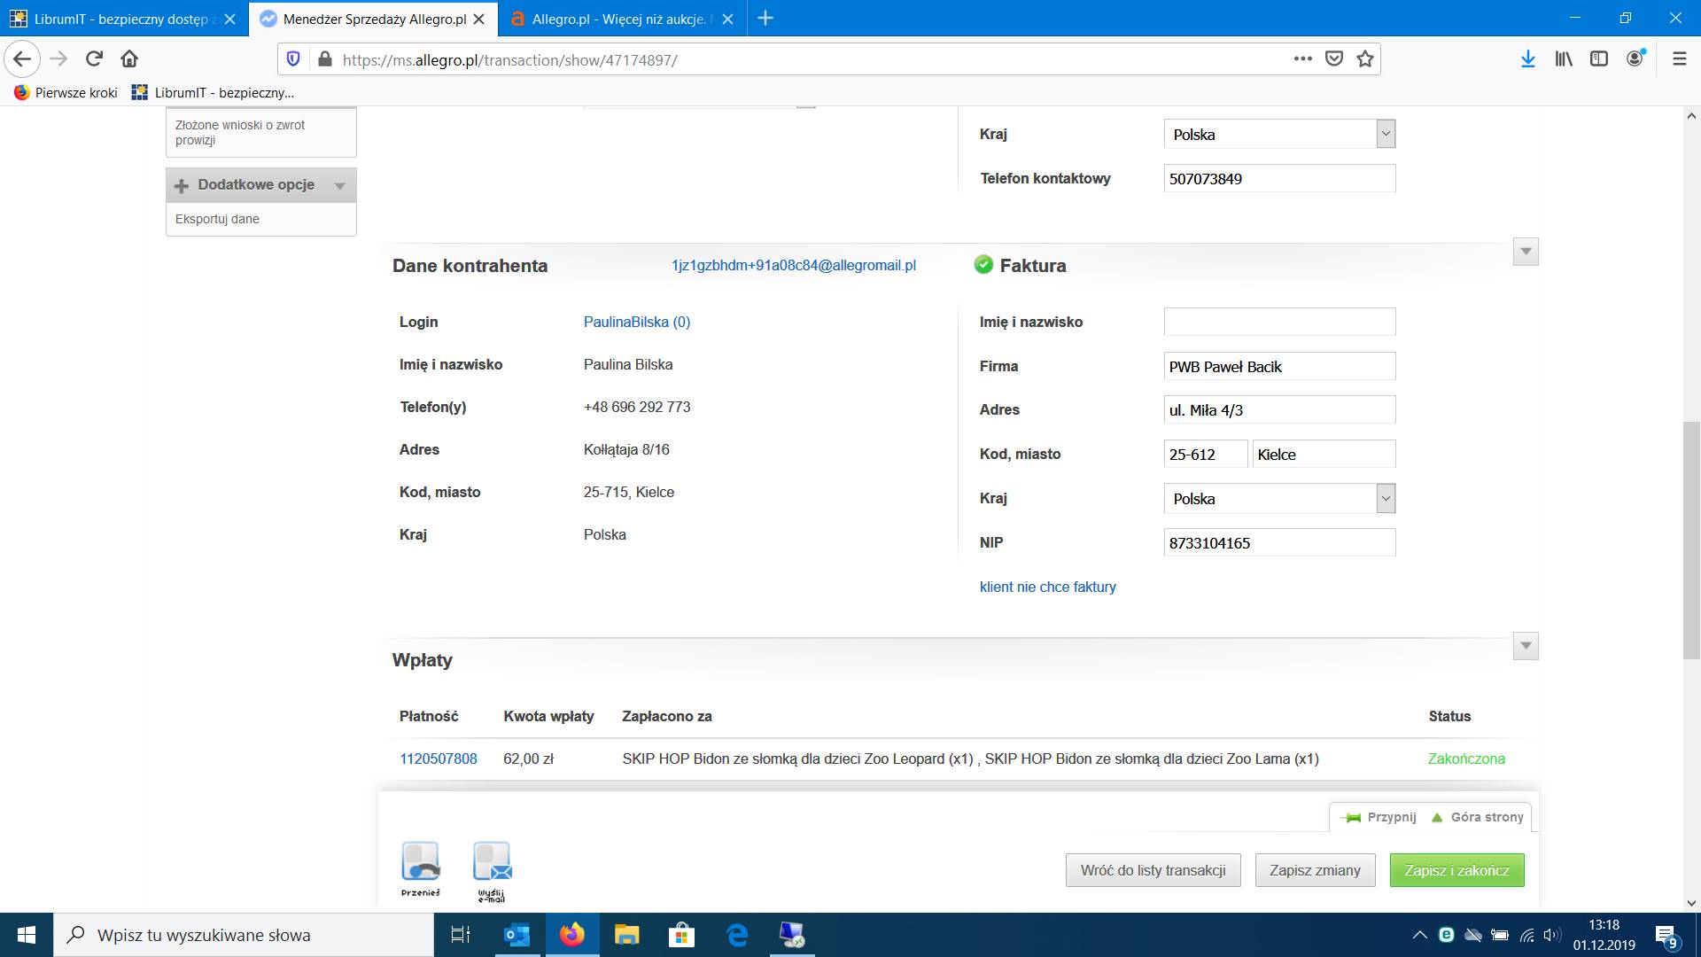Collapse the Wpłaty section arrow
The height and width of the screenshot is (957, 1701).
click(x=1526, y=646)
